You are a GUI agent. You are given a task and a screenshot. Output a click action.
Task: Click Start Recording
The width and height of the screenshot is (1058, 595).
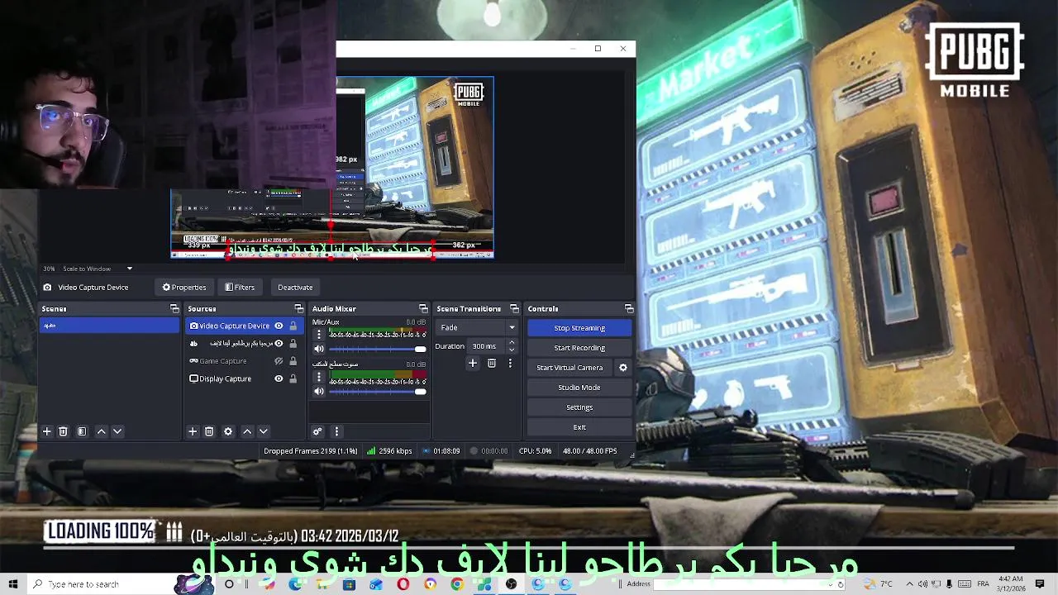(579, 348)
